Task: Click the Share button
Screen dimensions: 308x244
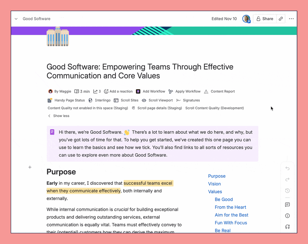Action: tap(264, 19)
